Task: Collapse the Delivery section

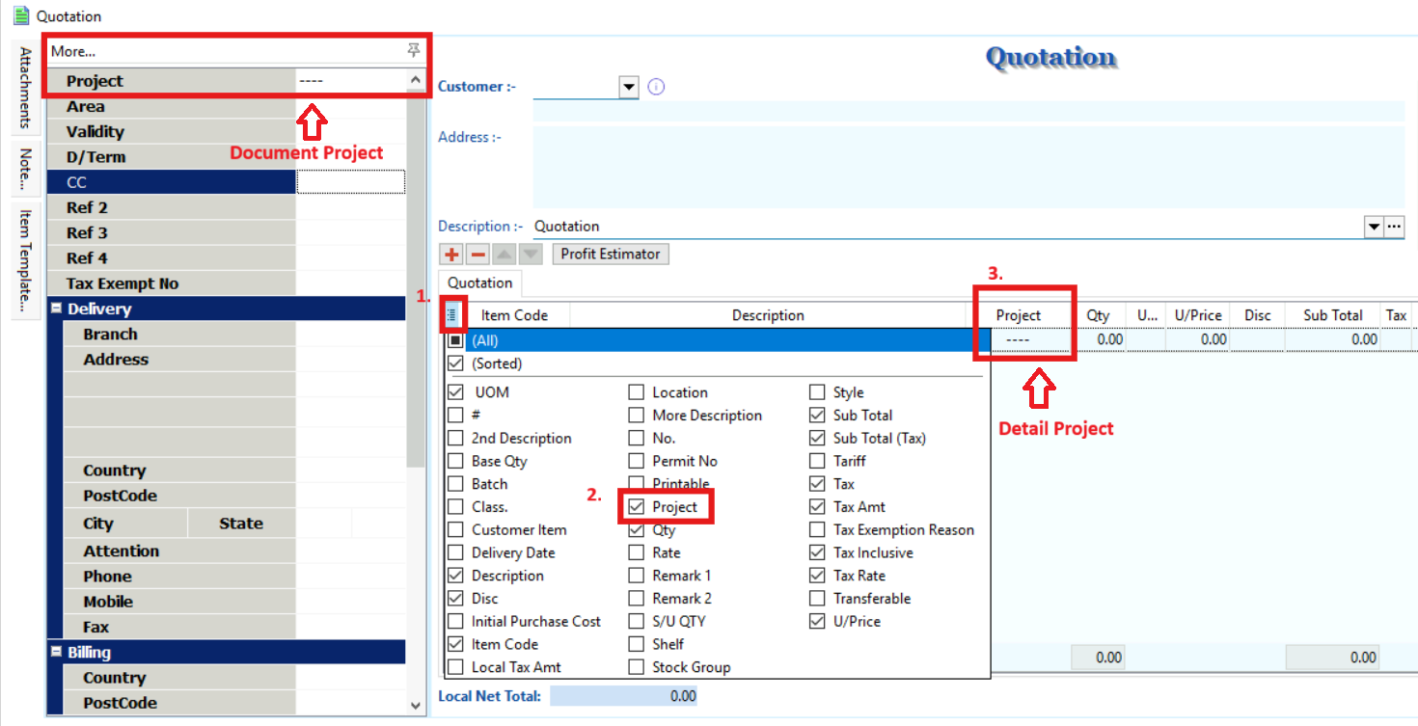Action: point(56,309)
